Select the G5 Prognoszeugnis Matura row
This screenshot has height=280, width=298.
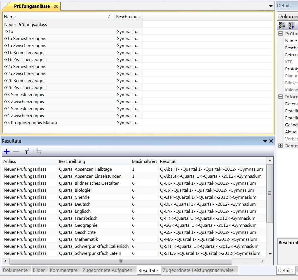31,123
